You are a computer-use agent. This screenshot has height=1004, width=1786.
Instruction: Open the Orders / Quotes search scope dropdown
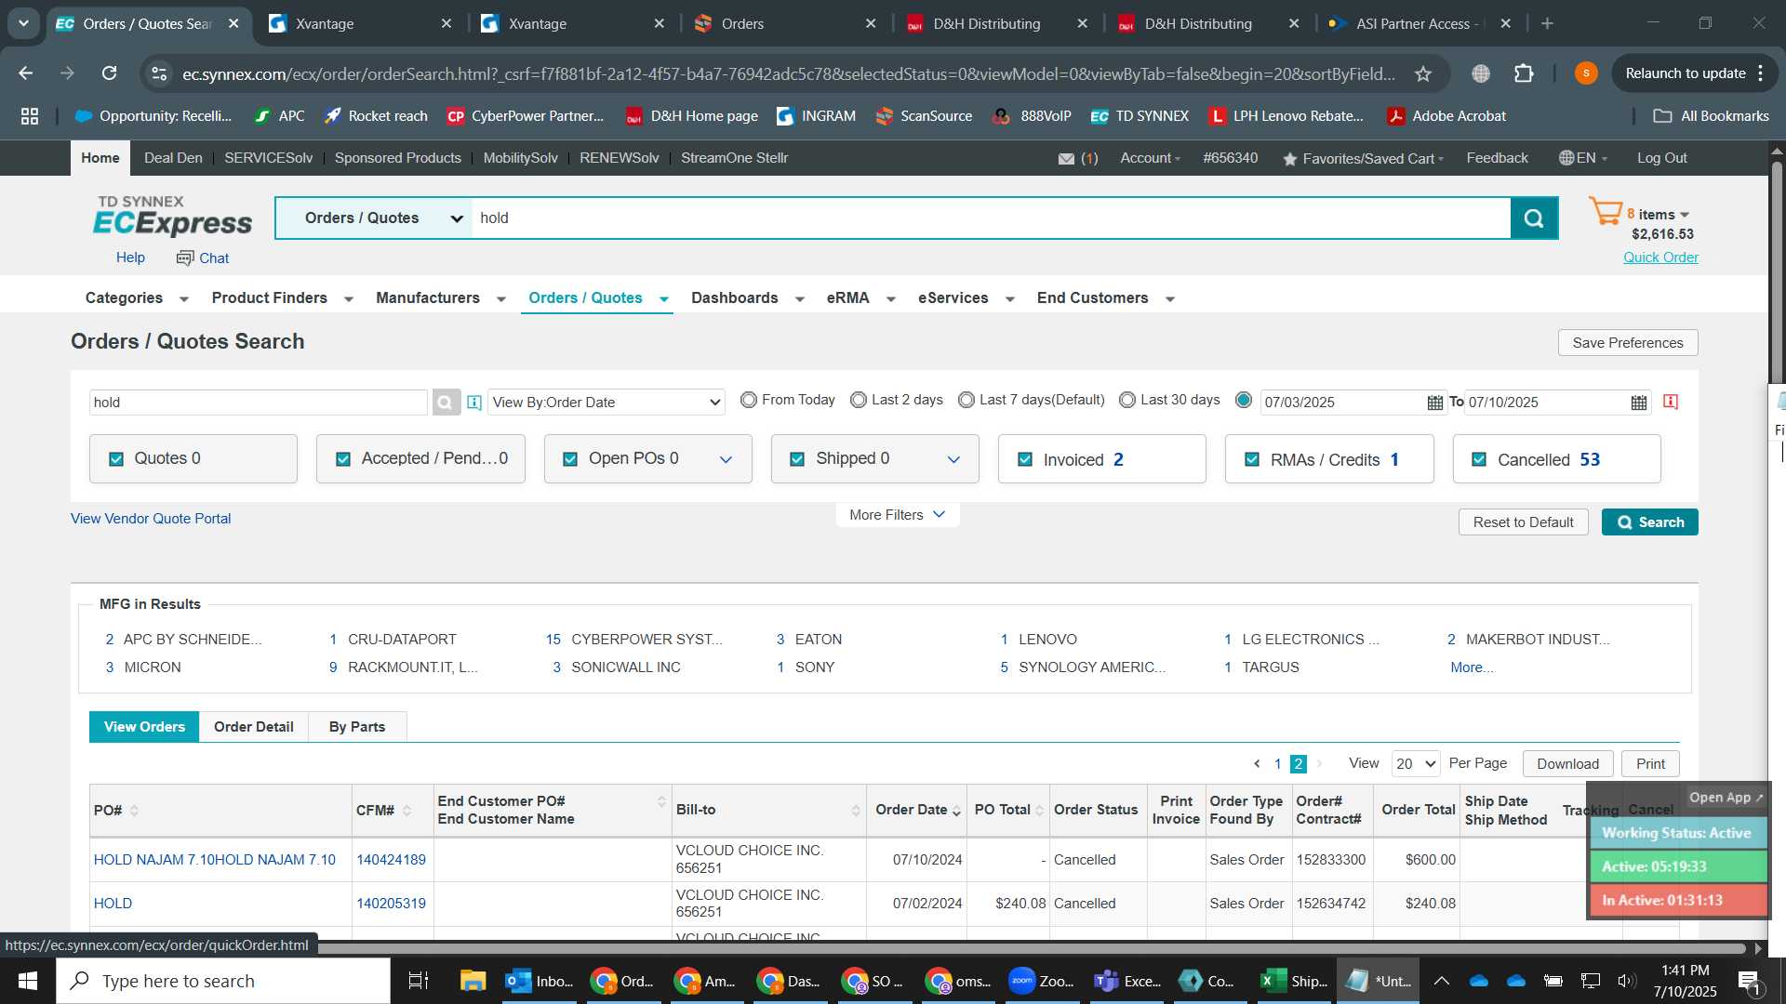(x=374, y=218)
